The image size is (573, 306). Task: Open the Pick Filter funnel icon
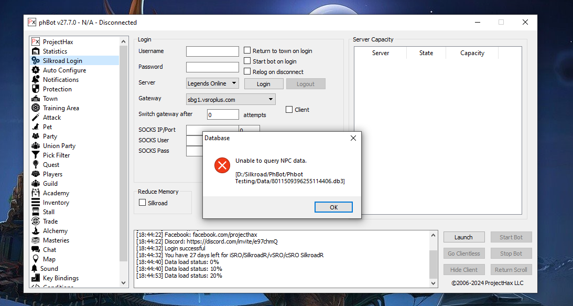point(36,155)
